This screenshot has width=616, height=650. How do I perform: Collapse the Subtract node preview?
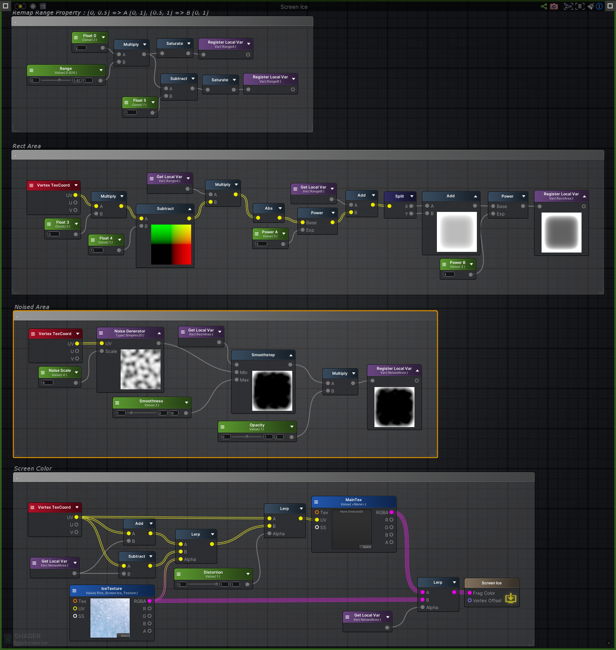190,208
